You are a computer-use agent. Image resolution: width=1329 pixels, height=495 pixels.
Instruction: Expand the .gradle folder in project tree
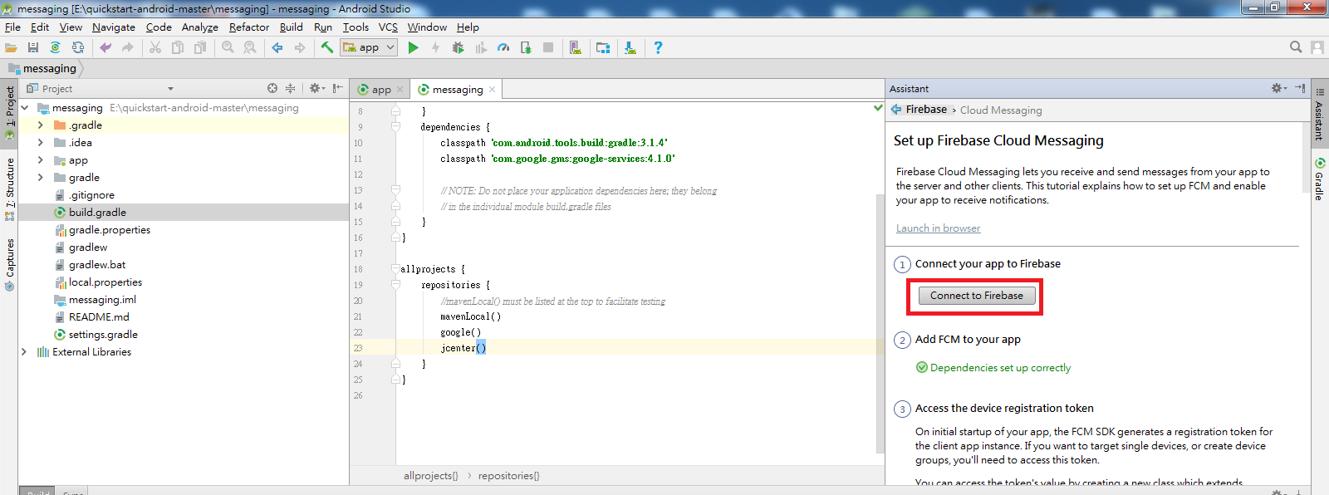coord(40,125)
